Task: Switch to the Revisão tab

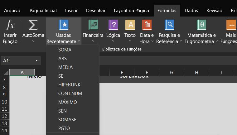Action: [x=214, y=11]
